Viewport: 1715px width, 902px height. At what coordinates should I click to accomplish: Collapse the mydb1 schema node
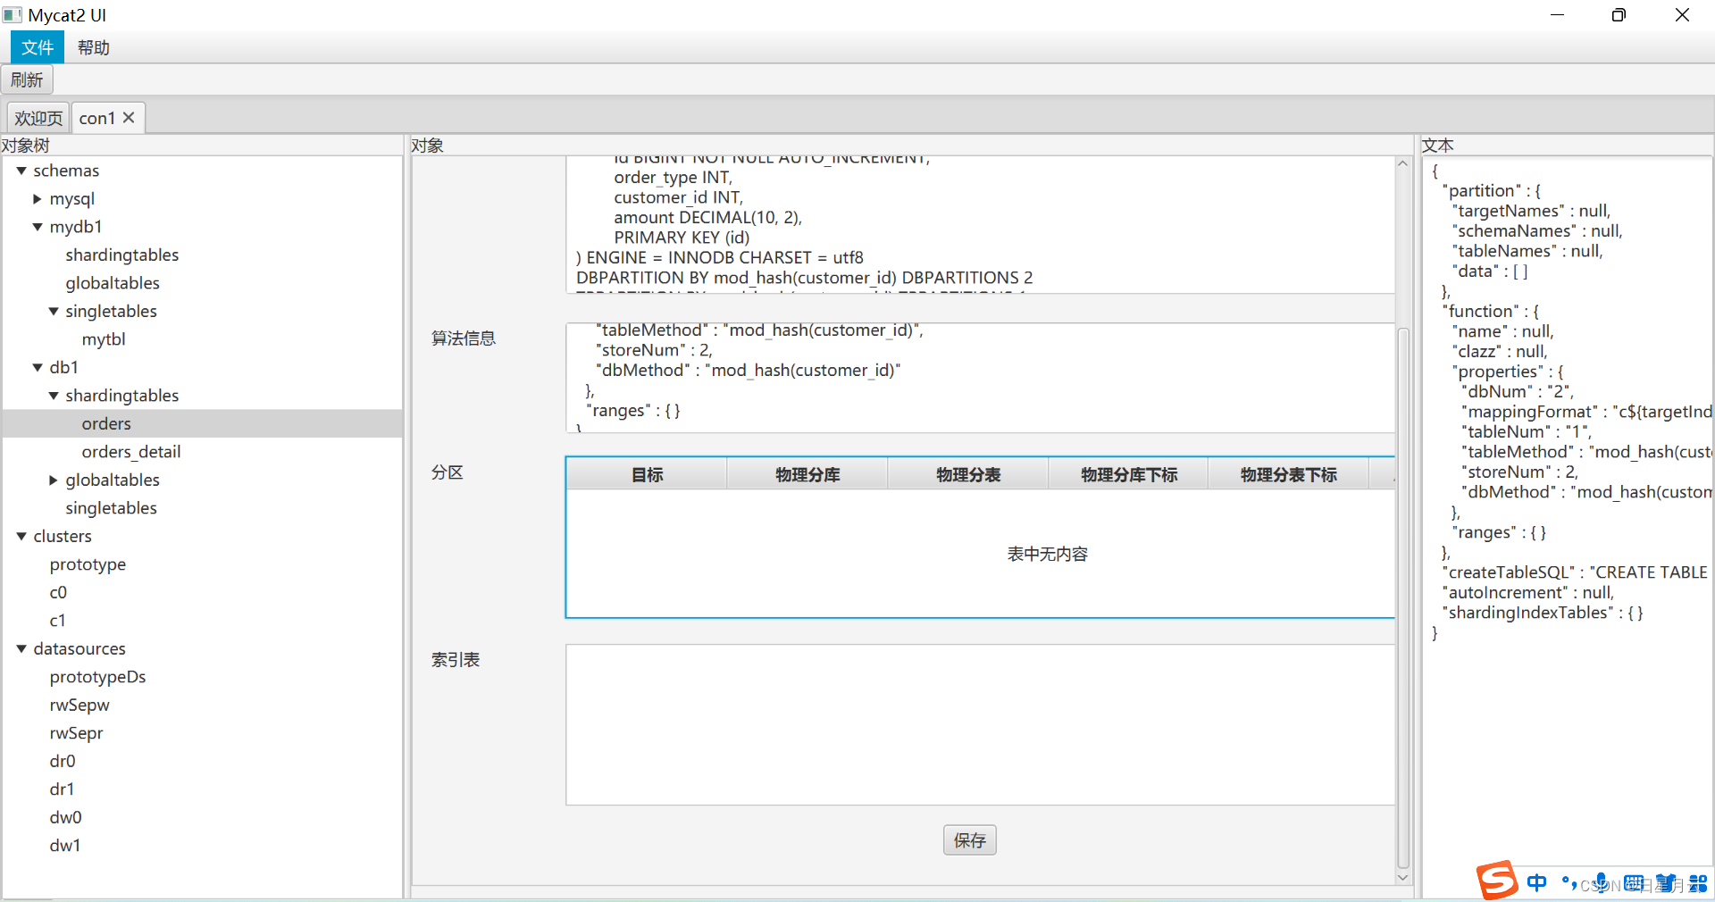point(38,227)
